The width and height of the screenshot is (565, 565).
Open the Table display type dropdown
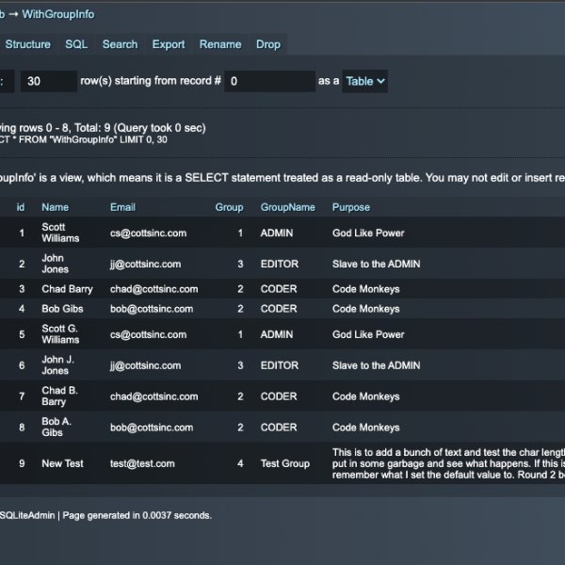coord(365,81)
